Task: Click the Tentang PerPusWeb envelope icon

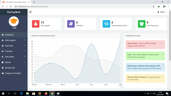Action: pyautogui.click(x=3, y=73)
